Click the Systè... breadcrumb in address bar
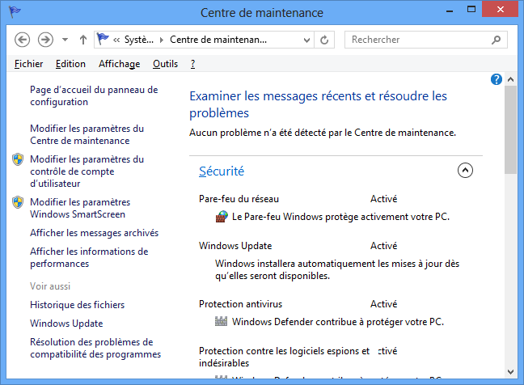The height and width of the screenshot is (385, 524). click(x=139, y=40)
